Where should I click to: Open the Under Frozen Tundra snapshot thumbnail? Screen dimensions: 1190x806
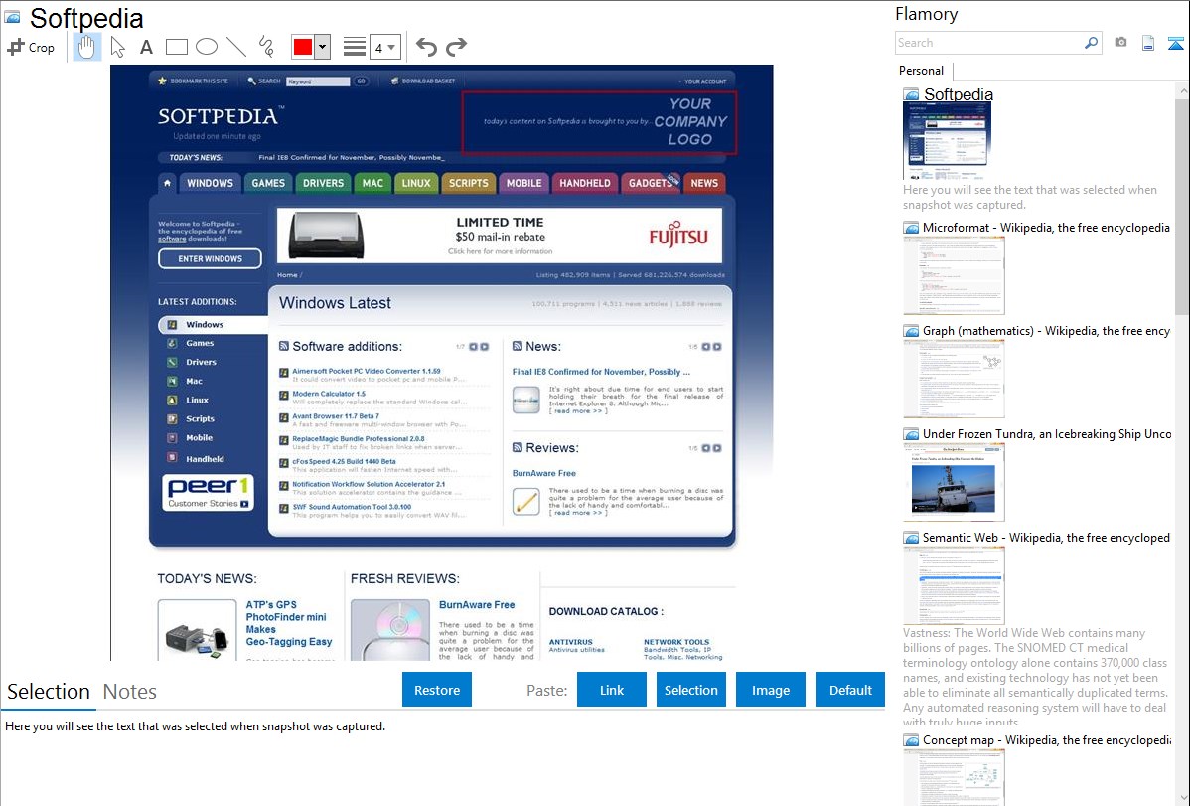(954, 482)
